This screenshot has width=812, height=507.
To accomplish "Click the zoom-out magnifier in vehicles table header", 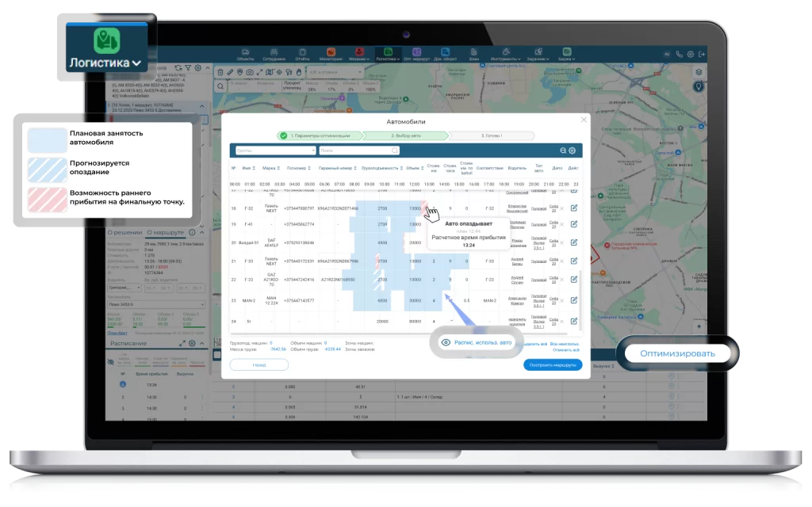I will pyautogui.click(x=563, y=150).
